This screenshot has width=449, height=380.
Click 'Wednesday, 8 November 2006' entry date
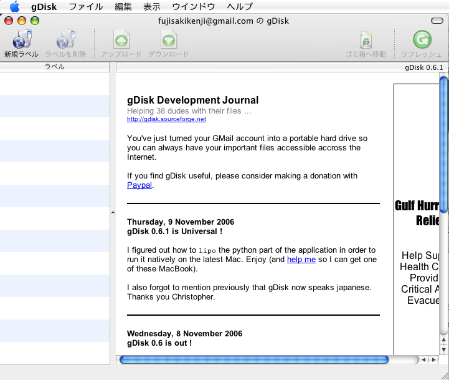click(184, 333)
